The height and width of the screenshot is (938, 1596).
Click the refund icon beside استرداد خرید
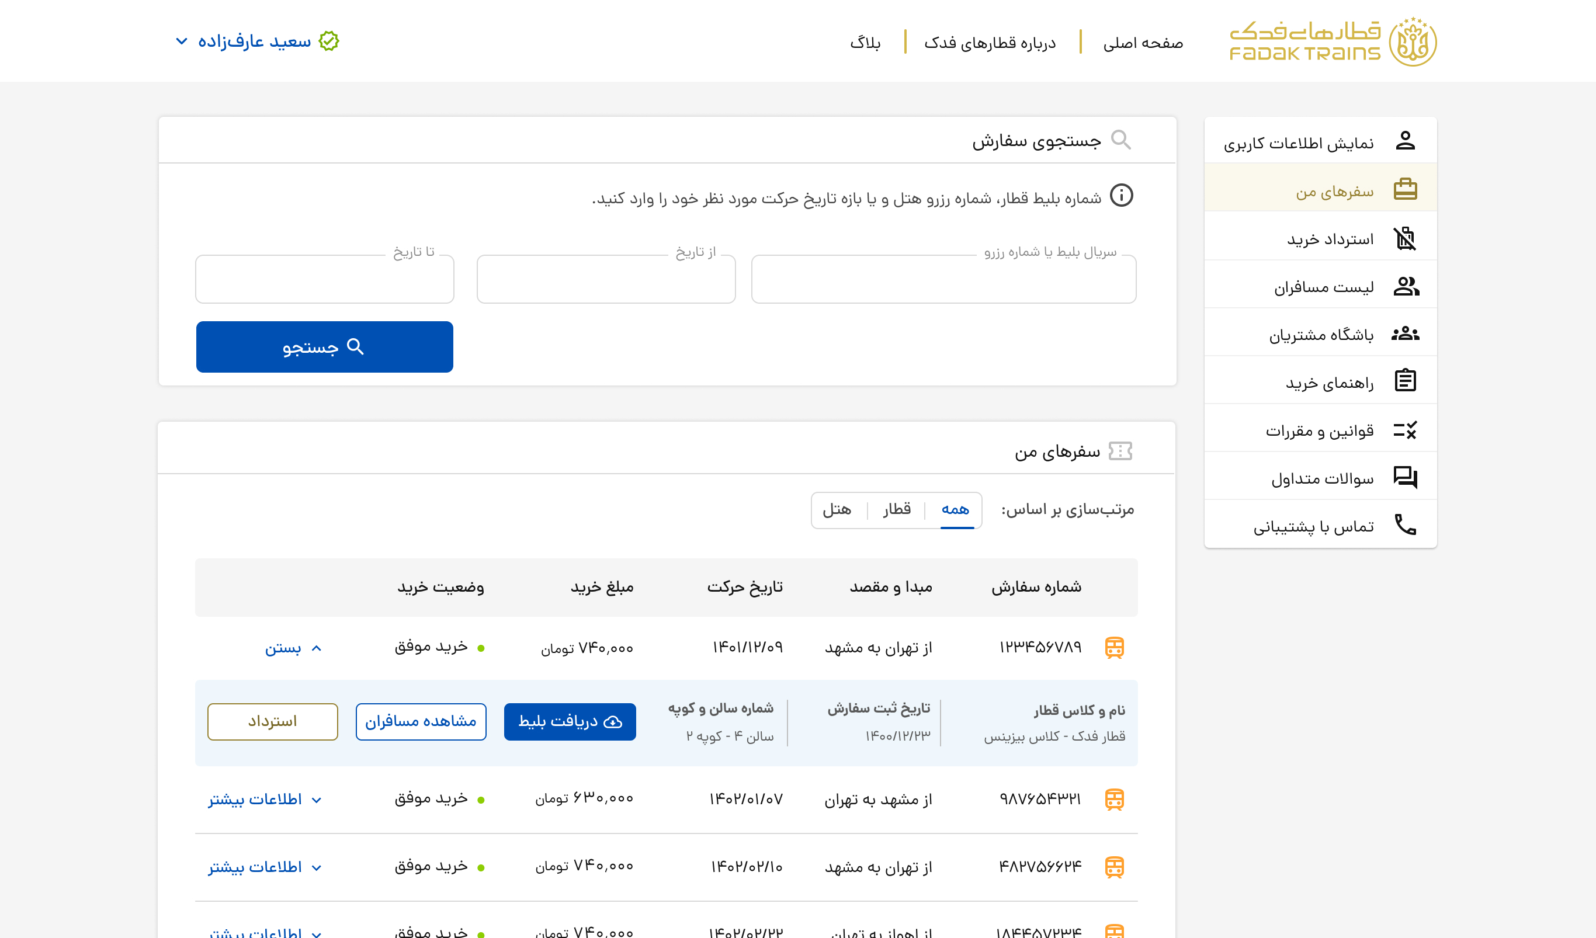click(x=1405, y=238)
